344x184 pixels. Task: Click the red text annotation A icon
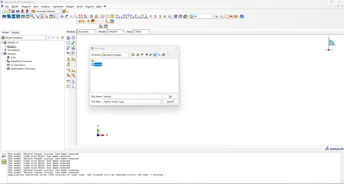coord(42,17)
